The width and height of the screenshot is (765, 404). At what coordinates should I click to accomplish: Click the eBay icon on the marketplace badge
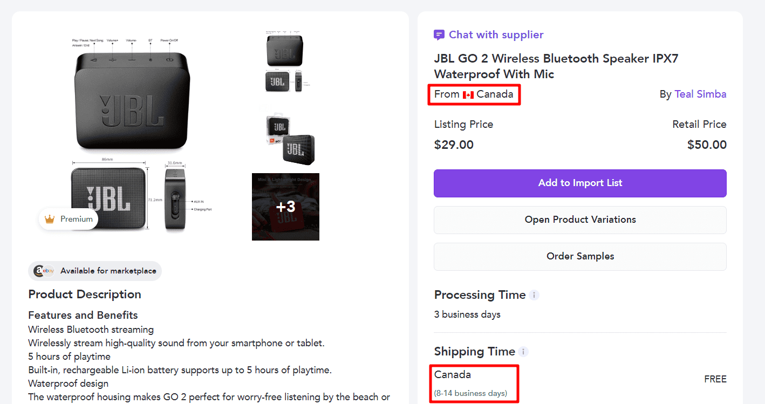(47, 271)
